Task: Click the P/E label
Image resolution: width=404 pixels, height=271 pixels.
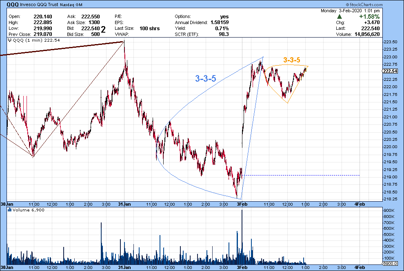Action: click(x=118, y=16)
